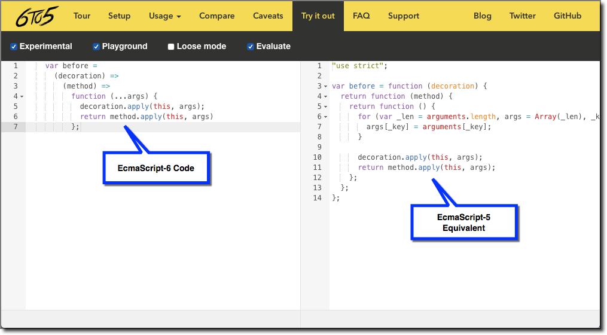Click line number 1 in left editor gutter
The height and width of the screenshot is (335, 607).
(x=16, y=66)
